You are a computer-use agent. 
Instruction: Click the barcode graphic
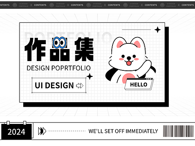click(178, 131)
